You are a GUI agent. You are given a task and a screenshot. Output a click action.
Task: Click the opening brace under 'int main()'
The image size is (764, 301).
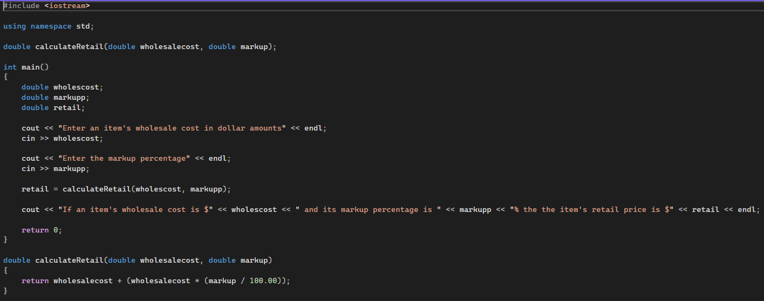(5, 77)
